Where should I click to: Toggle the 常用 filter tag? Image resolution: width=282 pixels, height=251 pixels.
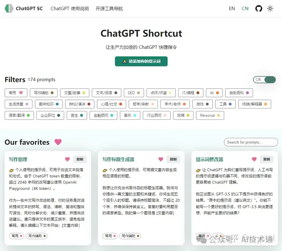[16, 93]
